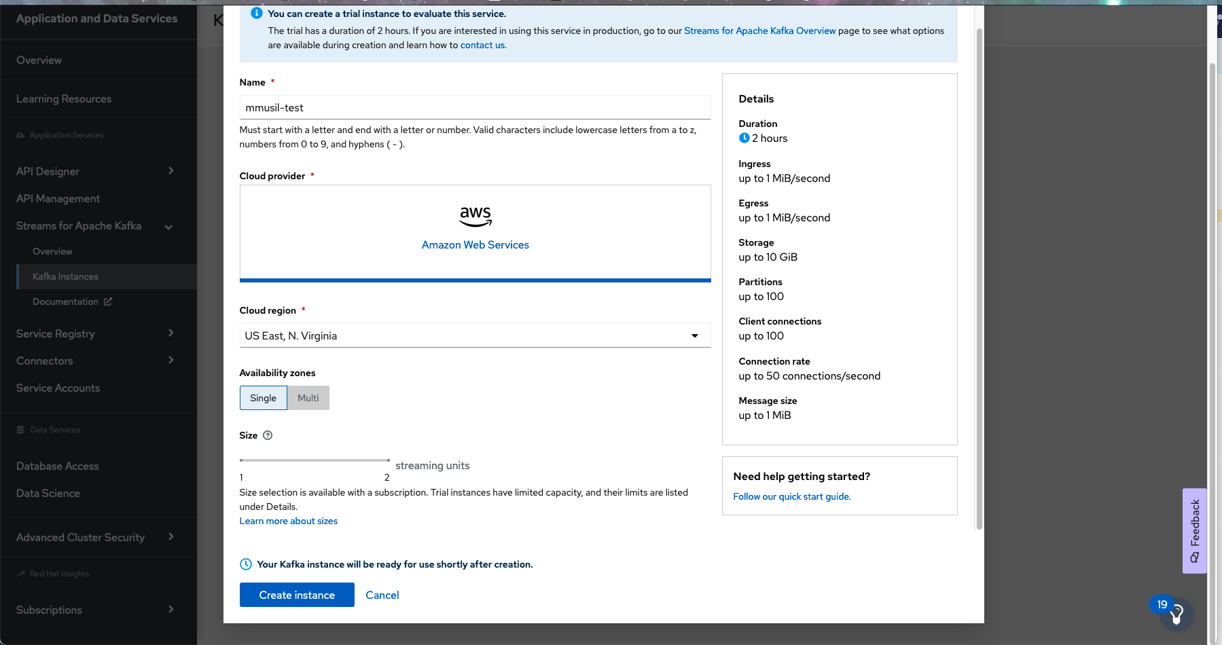
Task: Click the Size help question-mark icon
Action: [x=268, y=435]
